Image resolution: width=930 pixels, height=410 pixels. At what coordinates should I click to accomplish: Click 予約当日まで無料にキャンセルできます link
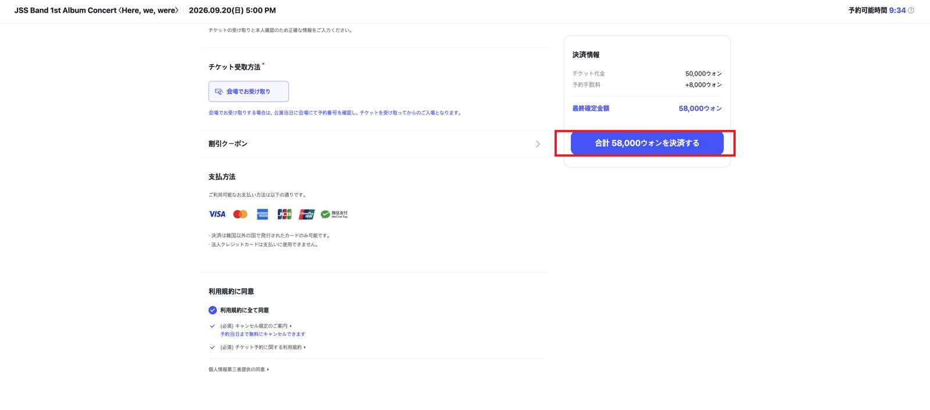click(263, 335)
